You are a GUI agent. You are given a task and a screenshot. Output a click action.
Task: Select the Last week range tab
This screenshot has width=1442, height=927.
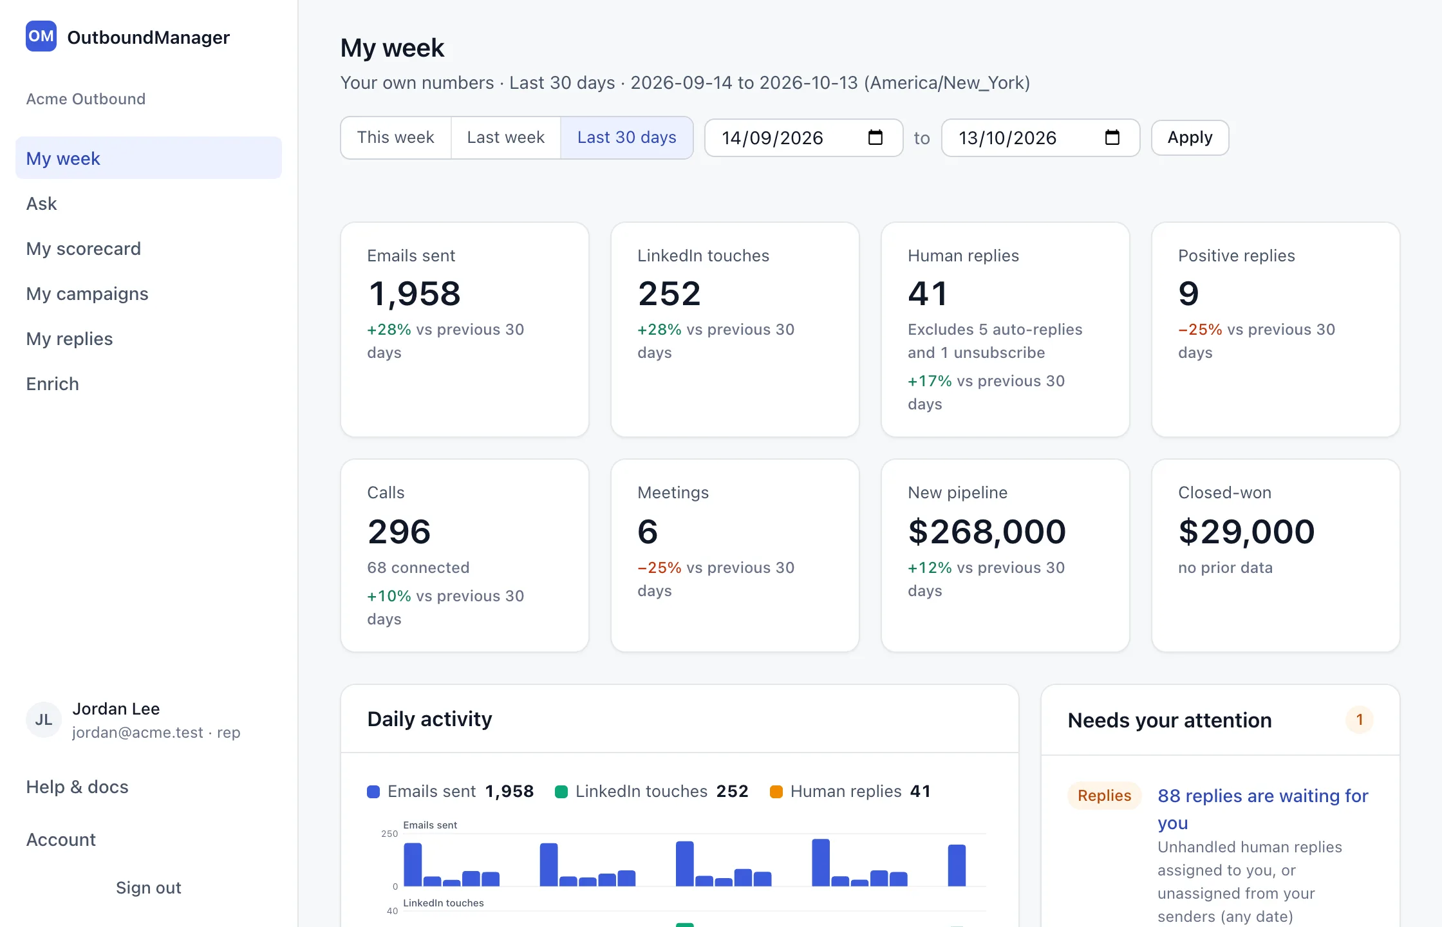point(506,137)
